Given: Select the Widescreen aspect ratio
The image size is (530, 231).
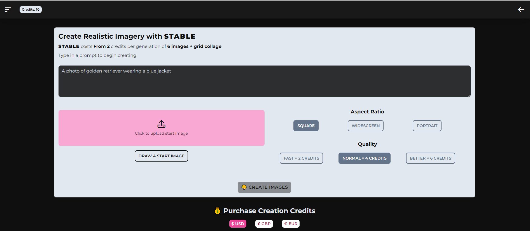Looking at the screenshot, I should tap(366, 126).
